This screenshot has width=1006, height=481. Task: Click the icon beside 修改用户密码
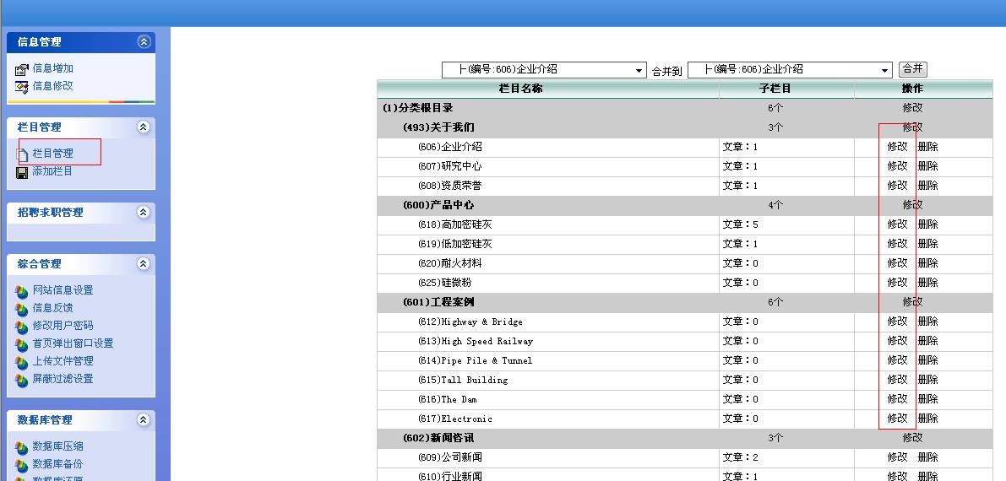pyautogui.click(x=22, y=327)
